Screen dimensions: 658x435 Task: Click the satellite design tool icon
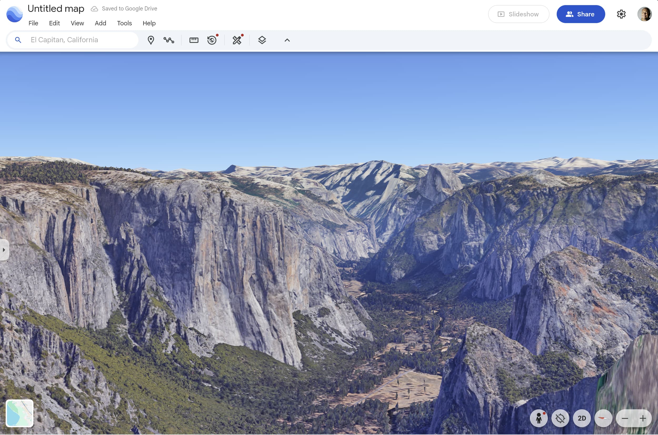237,40
